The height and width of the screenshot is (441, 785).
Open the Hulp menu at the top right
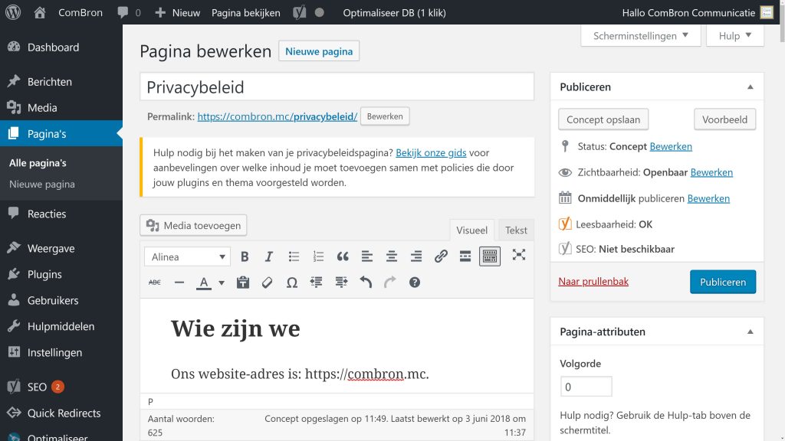734,35
